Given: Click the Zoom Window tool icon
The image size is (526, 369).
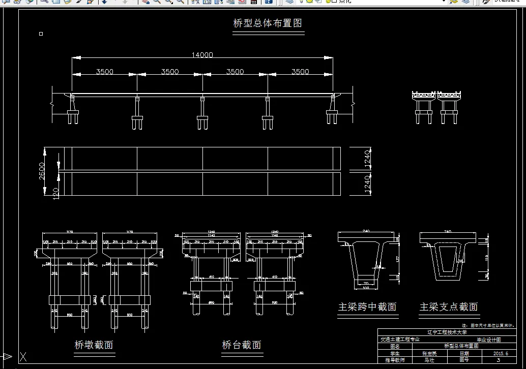Looking at the screenshot, I should click(x=168, y=3).
